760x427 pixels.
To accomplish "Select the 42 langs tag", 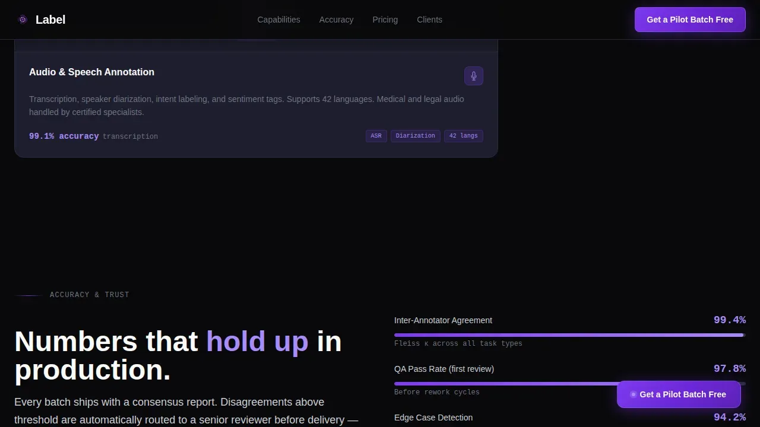I will coord(464,136).
